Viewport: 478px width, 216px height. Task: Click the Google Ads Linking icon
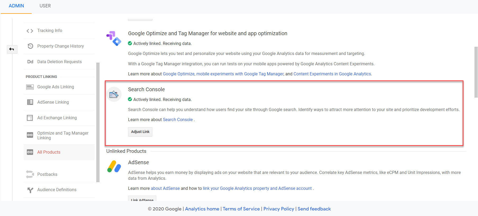coord(30,87)
